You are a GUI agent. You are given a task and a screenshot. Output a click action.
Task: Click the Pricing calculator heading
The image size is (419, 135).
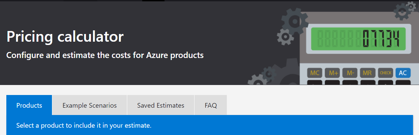point(65,36)
